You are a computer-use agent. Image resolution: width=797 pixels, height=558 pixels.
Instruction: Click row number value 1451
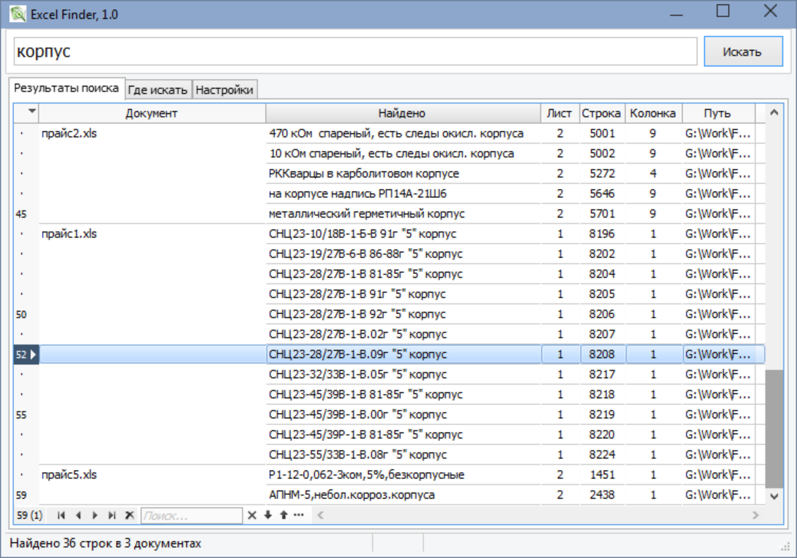(603, 475)
